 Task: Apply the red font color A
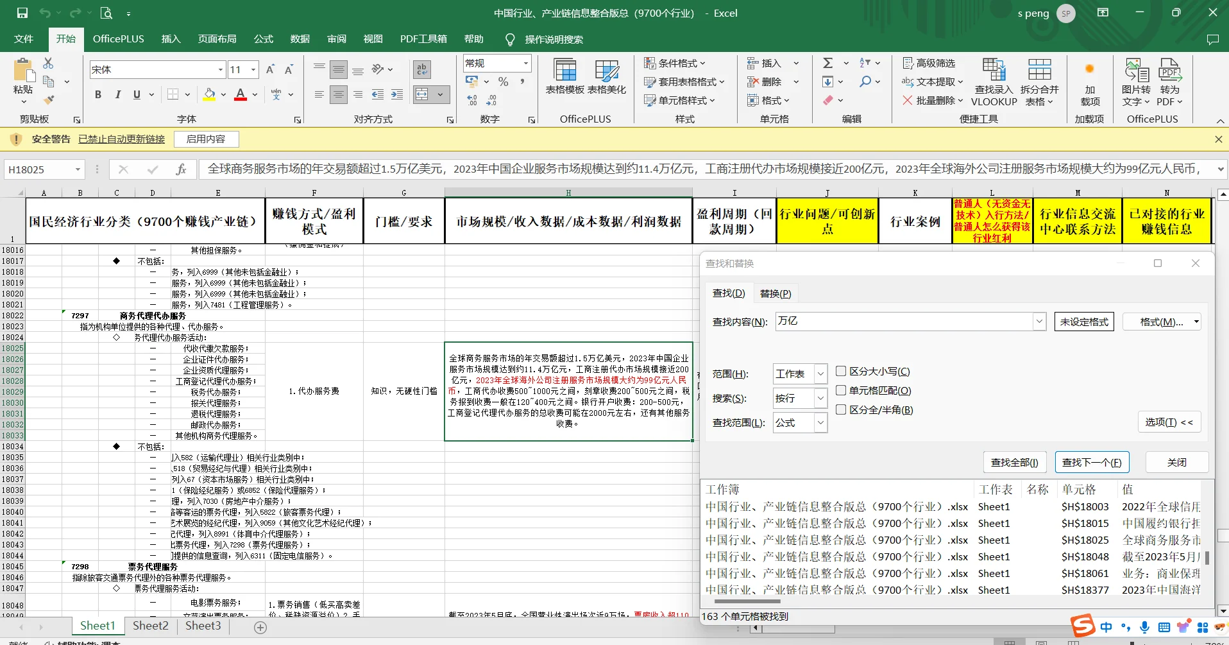click(x=241, y=94)
